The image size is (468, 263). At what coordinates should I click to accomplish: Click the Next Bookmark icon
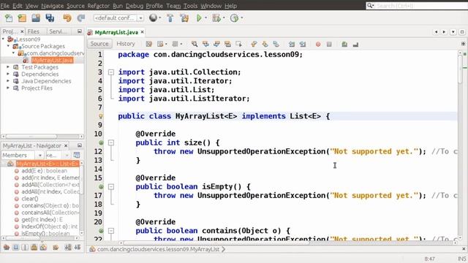pyautogui.click(x=265, y=44)
